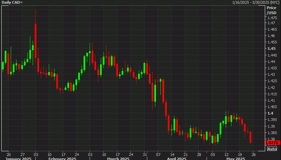Click the Auto scale button
Image resolution: width=281 pixels, height=160 pixels.
tap(272, 149)
